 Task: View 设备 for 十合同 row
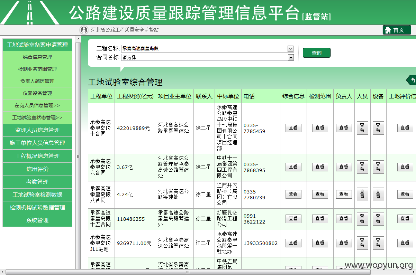coord(378,128)
